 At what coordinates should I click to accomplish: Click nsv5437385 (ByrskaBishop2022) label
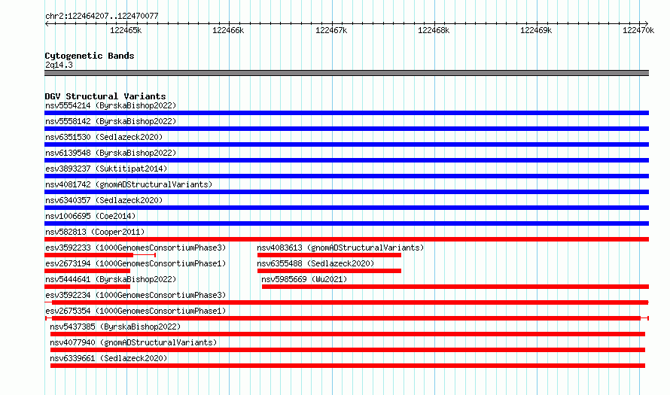tap(115, 327)
